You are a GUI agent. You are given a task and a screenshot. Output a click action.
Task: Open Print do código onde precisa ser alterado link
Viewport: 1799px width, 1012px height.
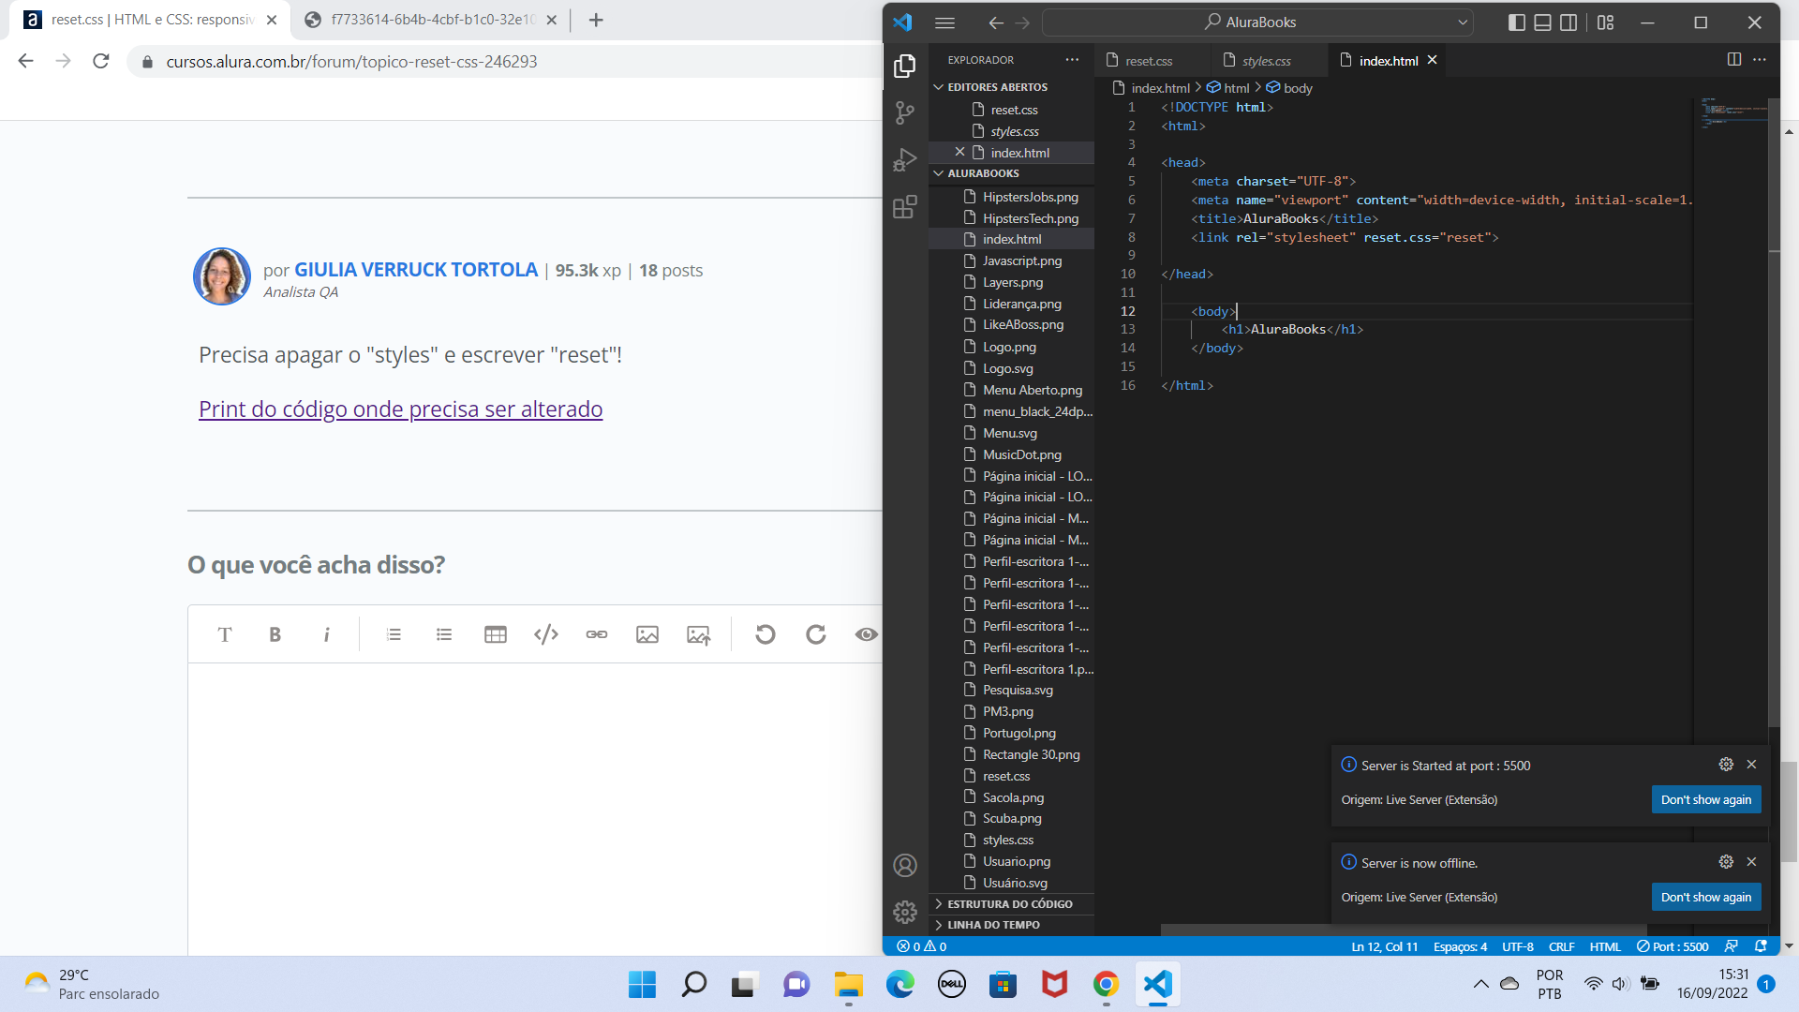400,409
